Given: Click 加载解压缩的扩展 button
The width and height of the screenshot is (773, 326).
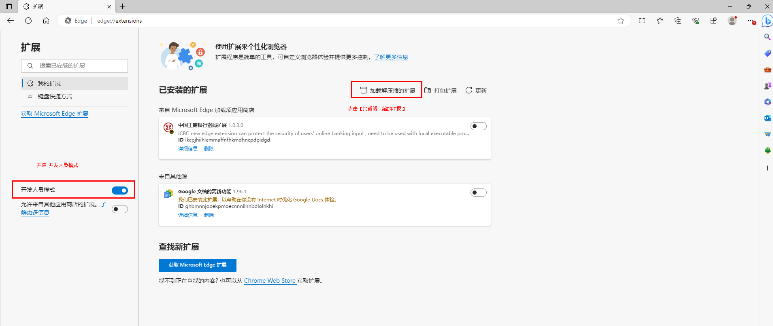Looking at the screenshot, I should [x=388, y=90].
